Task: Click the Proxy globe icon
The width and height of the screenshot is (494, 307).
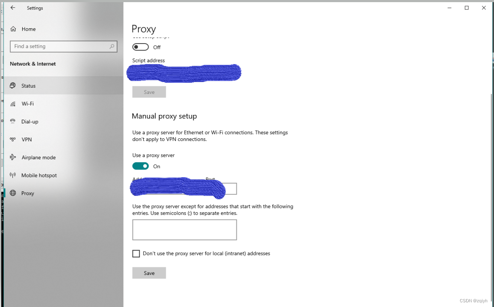Action: (x=12, y=193)
